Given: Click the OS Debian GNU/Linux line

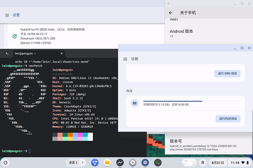Looking at the screenshot, I should point(85,78).
